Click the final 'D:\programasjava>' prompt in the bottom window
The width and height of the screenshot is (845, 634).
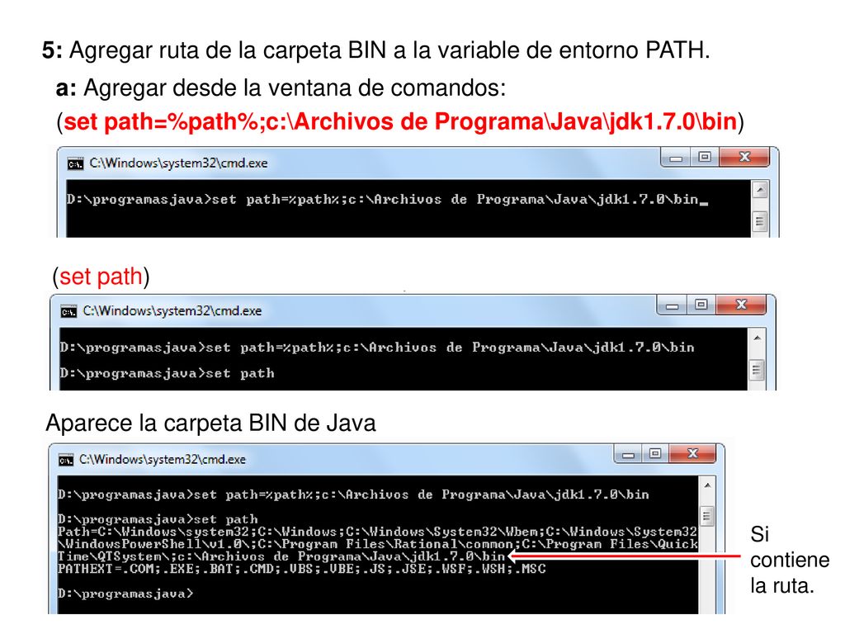pyautogui.click(x=125, y=594)
